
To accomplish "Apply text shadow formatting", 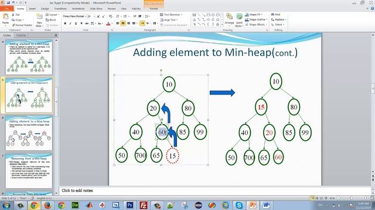I will pyautogui.click(x=81, y=23).
